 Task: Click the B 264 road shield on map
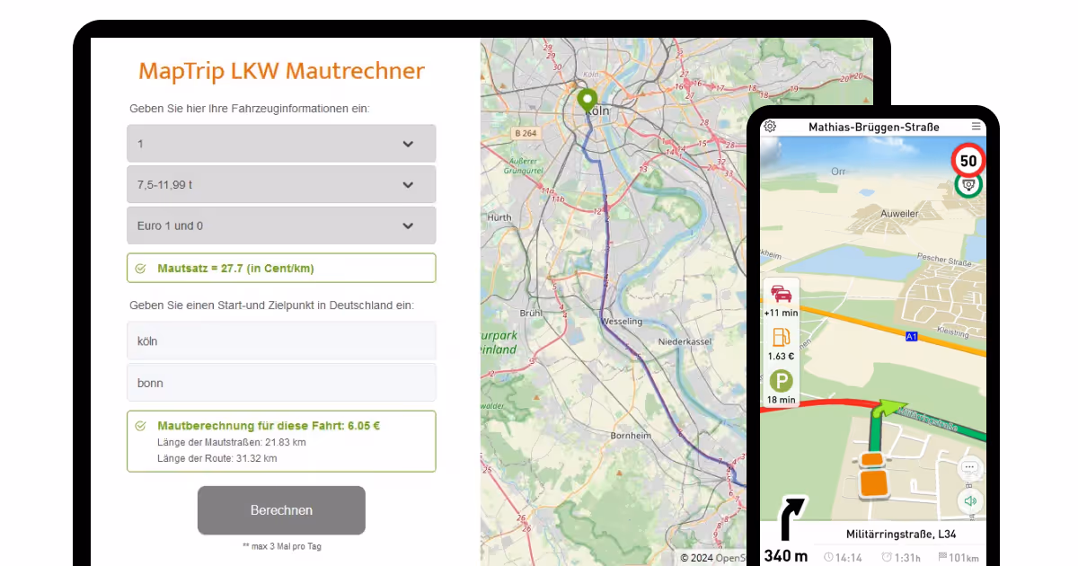pyautogui.click(x=525, y=134)
